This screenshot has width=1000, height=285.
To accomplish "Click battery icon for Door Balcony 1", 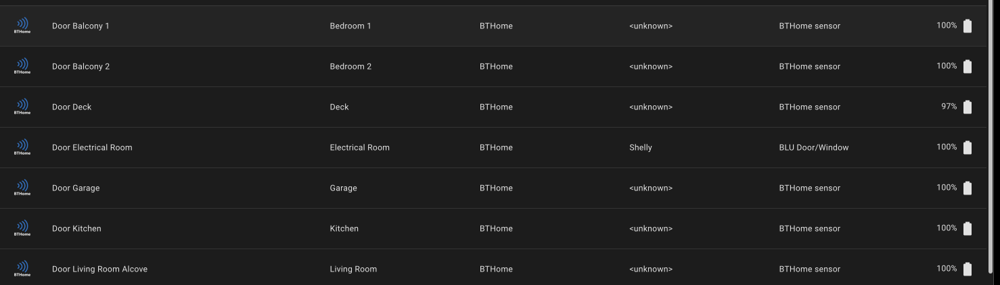I will pyautogui.click(x=968, y=26).
